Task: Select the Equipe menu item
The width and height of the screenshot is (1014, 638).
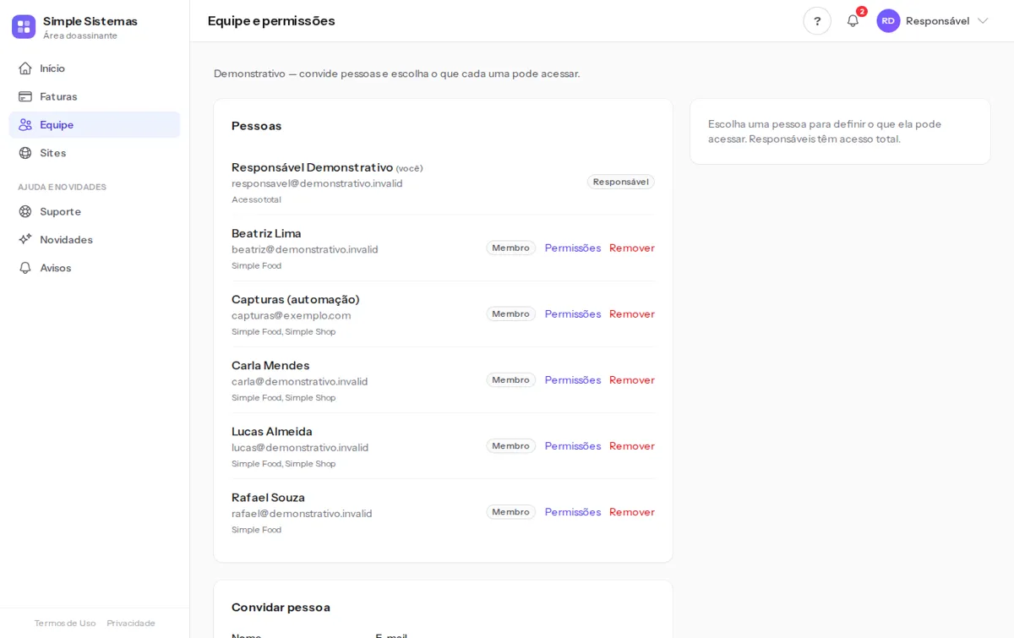Action: pyautogui.click(x=95, y=124)
